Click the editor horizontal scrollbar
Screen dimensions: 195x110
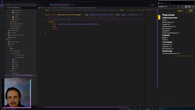[87, 107]
